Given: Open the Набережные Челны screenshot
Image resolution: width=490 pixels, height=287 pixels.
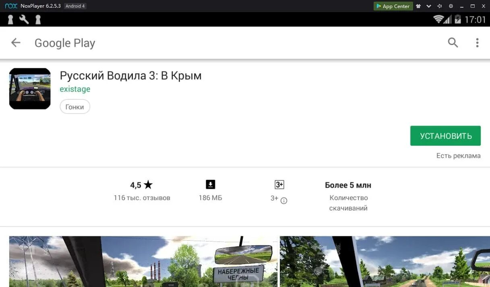Looking at the screenshot, I should tap(143, 262).
